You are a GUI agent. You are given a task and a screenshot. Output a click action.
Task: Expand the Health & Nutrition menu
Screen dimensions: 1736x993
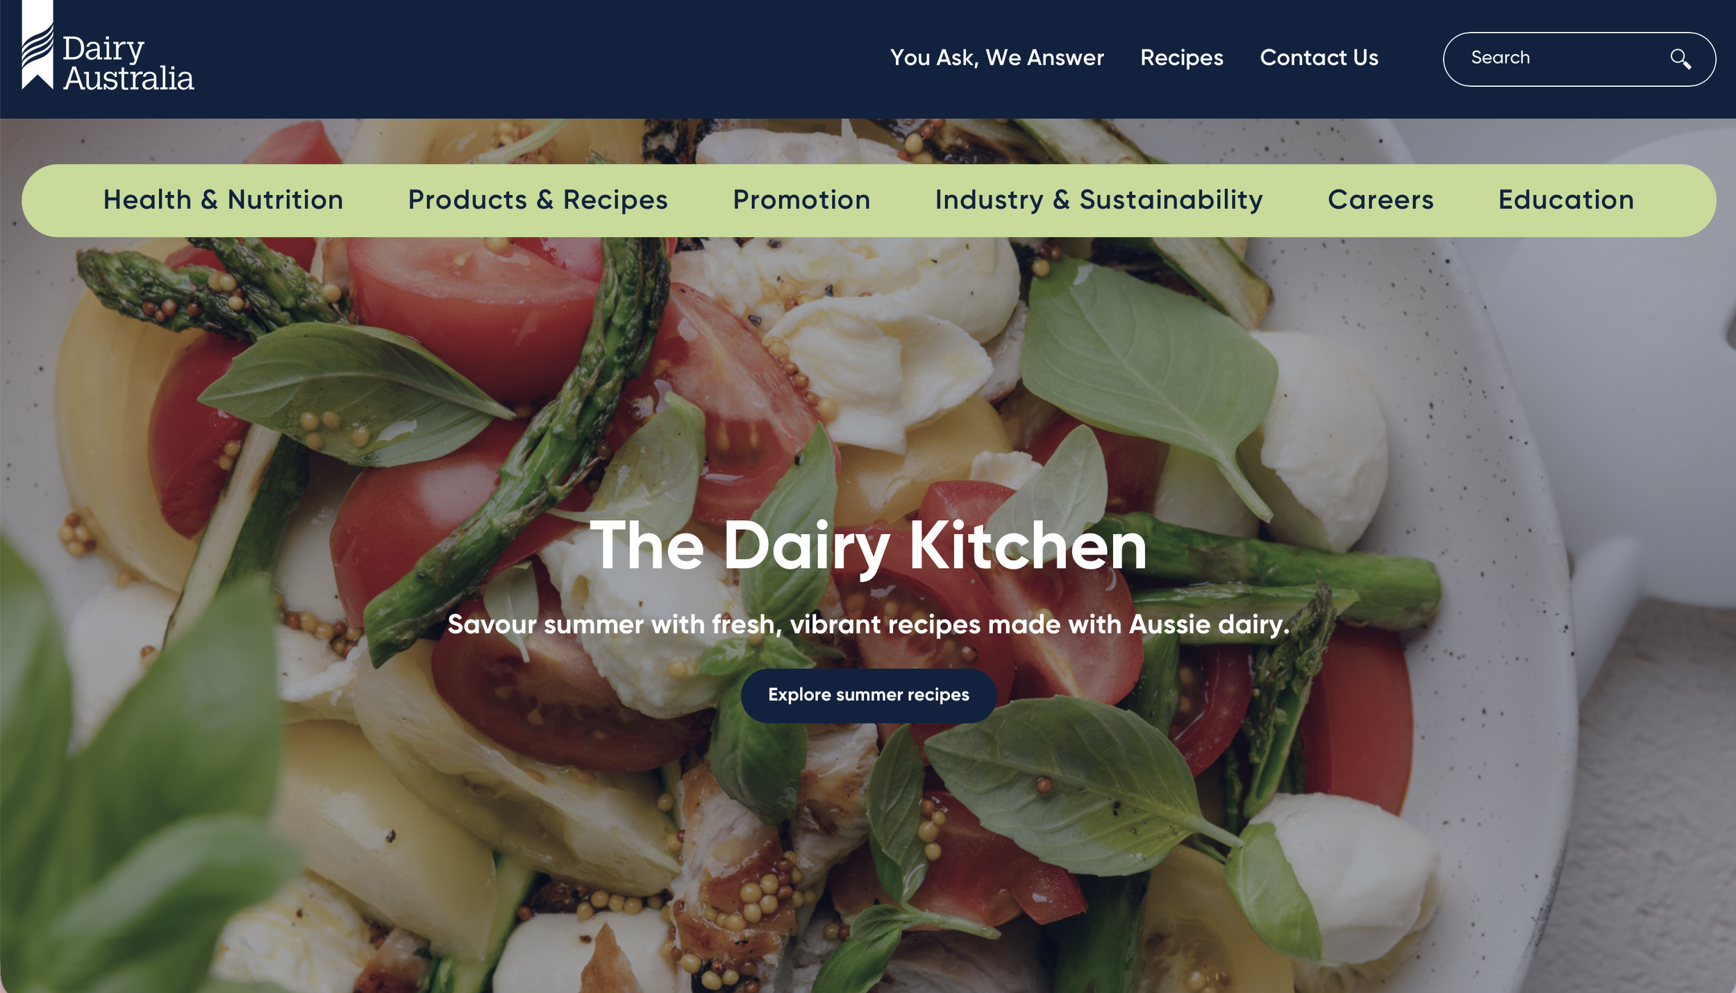tap(223, 200)
